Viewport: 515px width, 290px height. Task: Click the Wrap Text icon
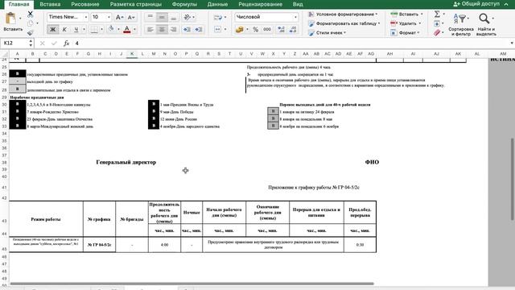click(x=218, y=17)
